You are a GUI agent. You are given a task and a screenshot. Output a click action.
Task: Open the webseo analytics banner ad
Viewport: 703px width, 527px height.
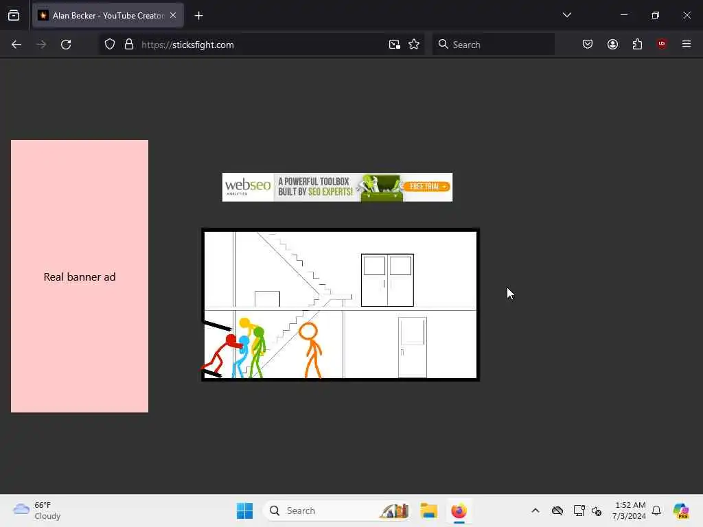pos(337,187)
